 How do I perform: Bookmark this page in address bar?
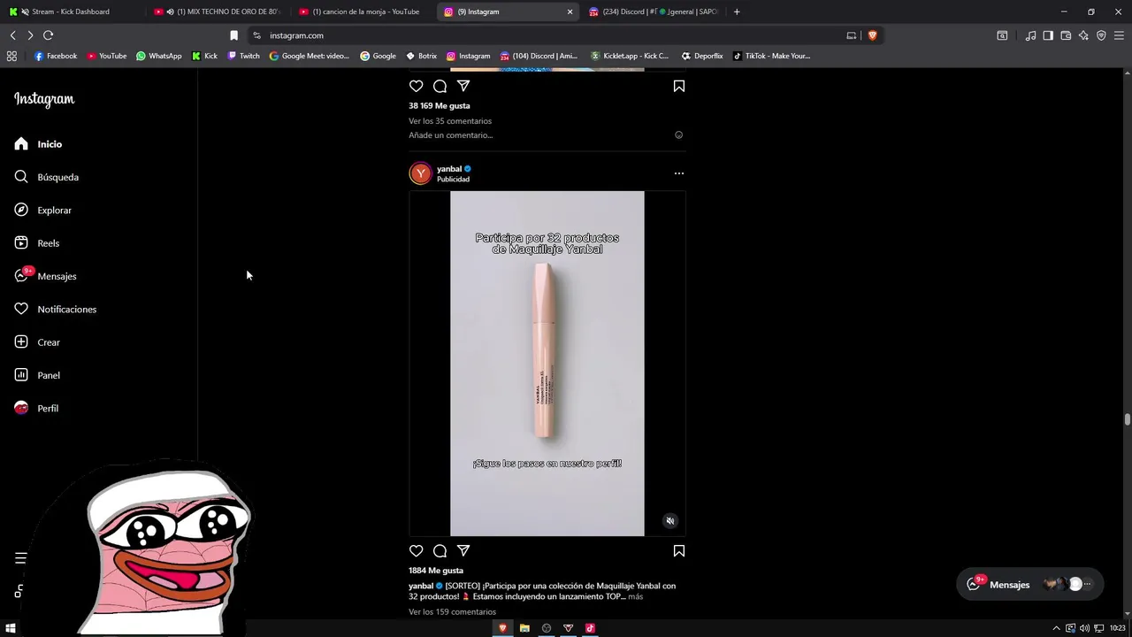233,35
